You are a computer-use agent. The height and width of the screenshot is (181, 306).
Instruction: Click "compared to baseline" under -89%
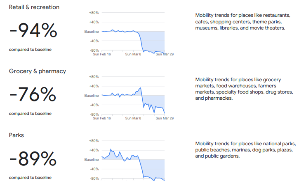tap(30, 178)
